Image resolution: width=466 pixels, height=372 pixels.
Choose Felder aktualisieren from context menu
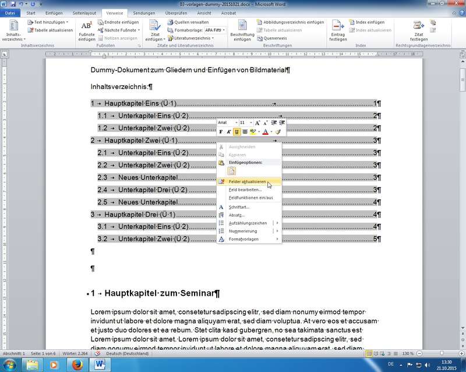[x=249, y=181]
